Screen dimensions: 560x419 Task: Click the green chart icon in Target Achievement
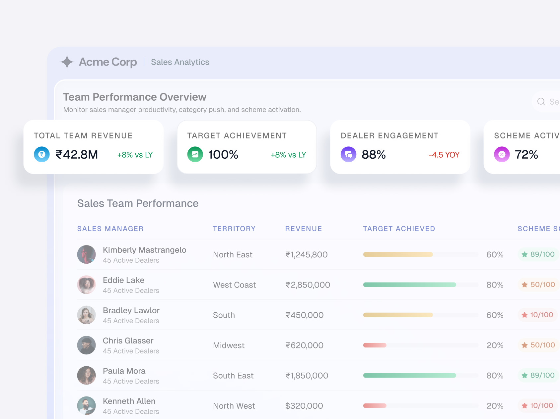pyautogui.click(x=195, y=154)
